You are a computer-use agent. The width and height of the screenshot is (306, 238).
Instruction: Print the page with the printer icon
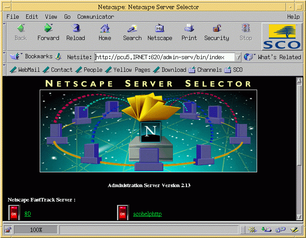[189, 28]
